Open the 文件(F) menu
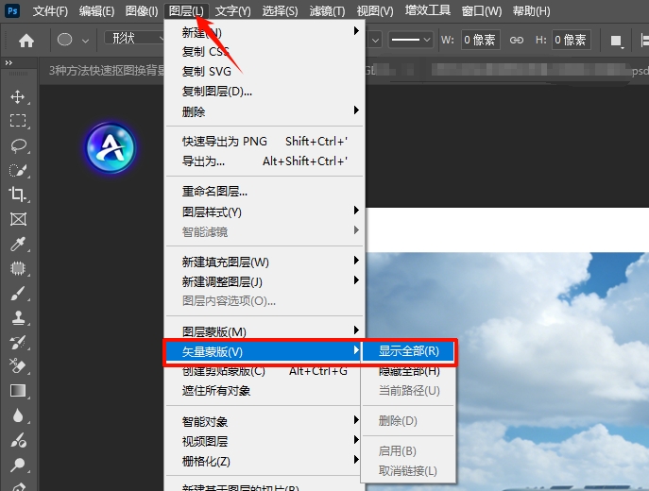This screenshot has height=491, width=649. (50, 10)
